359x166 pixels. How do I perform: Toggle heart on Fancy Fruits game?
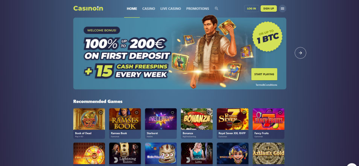(280, 113)
